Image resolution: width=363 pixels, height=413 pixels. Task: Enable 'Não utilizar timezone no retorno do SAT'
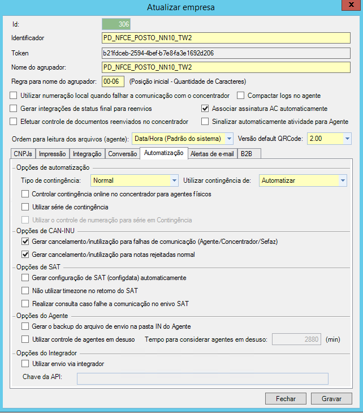(x=25, y=291)
